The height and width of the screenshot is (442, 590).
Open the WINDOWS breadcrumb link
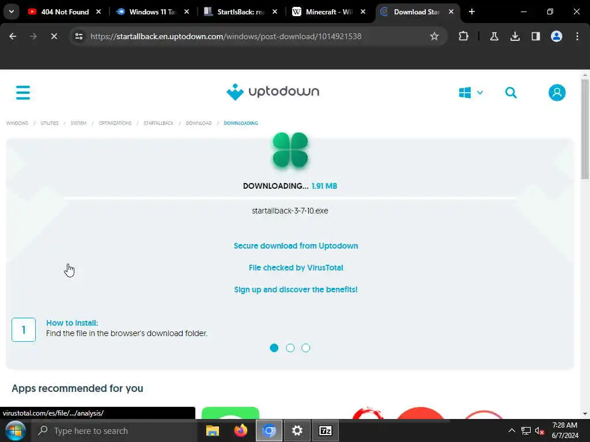coord(17,123)
